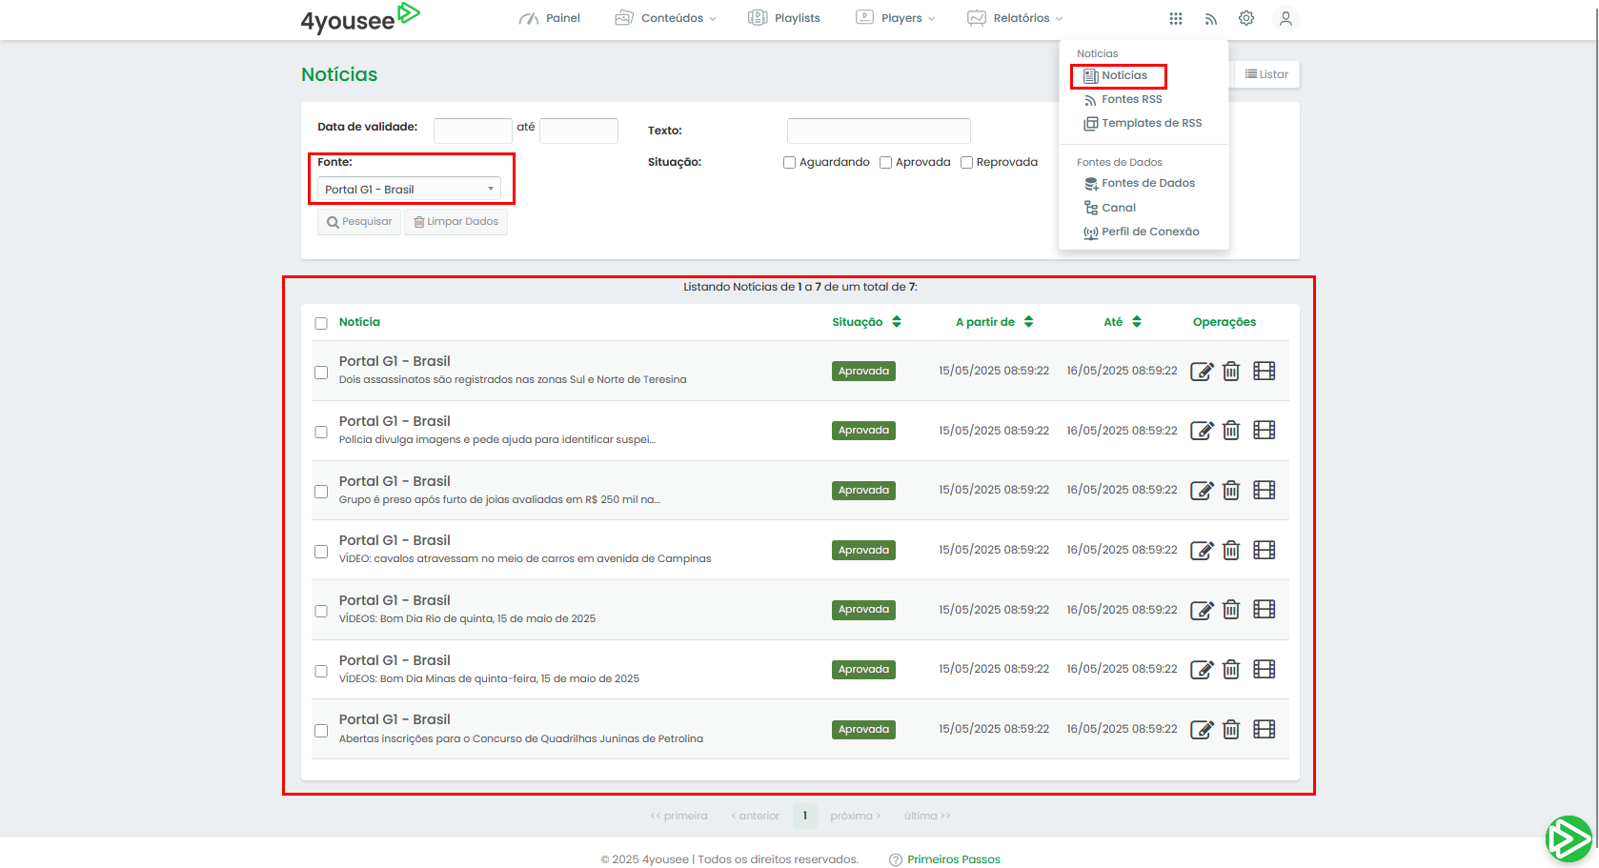
Task: Click the Limpar Dados button
Action: (455, 222)
